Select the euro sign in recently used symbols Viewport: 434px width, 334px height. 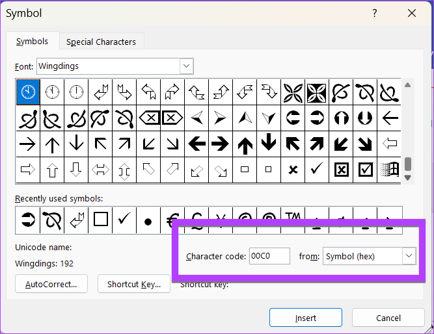[172, 221]
